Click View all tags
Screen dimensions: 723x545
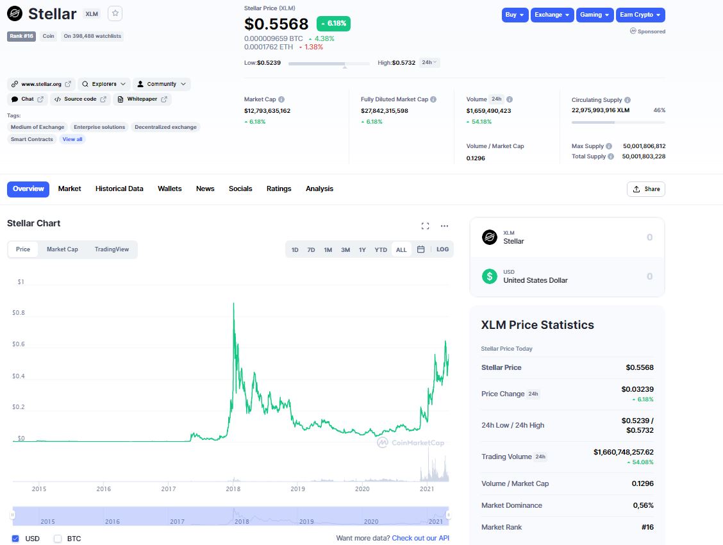(x=72, y=139)
